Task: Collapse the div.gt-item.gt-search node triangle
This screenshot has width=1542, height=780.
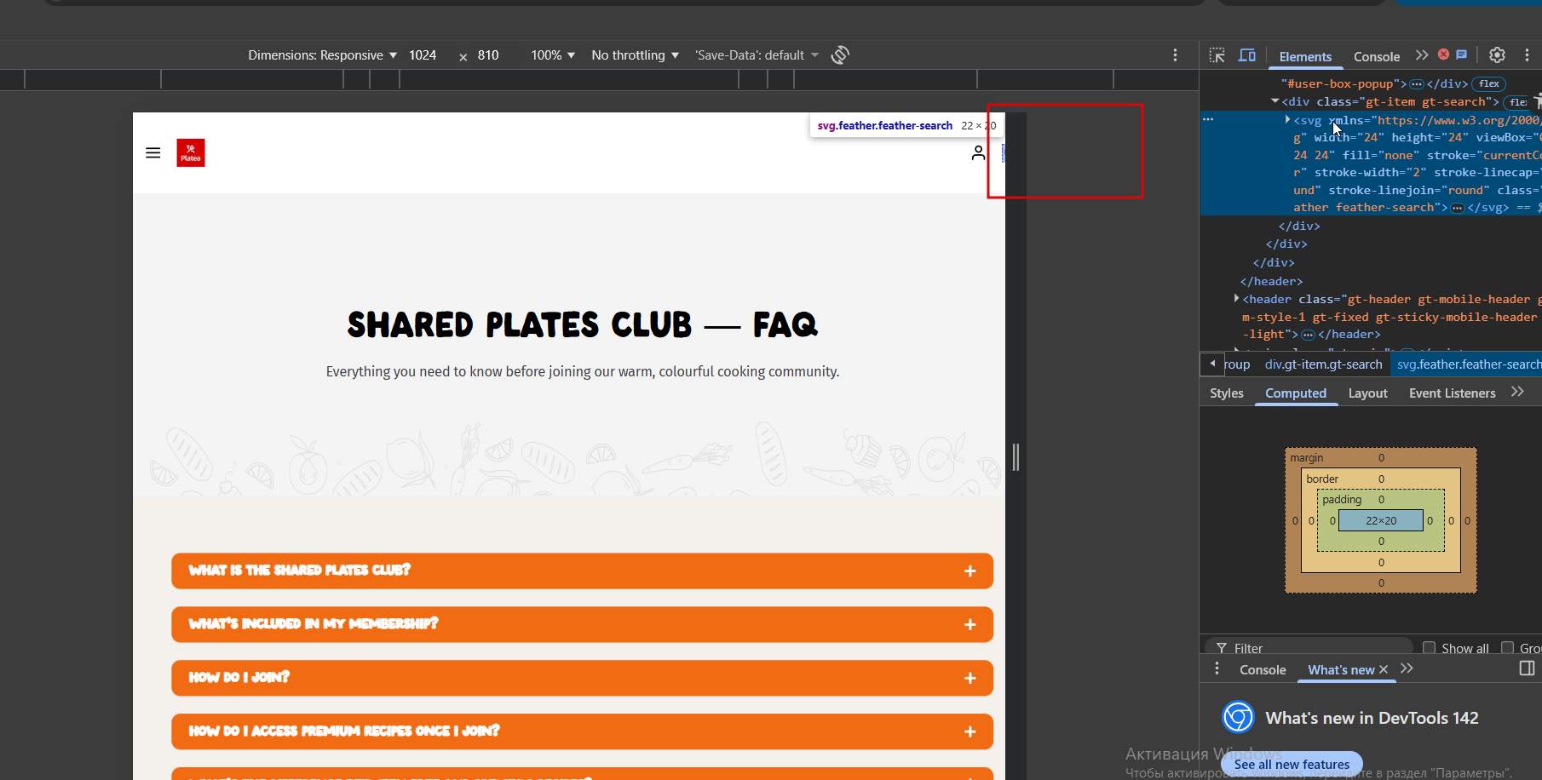Action: pos(1275,101)
